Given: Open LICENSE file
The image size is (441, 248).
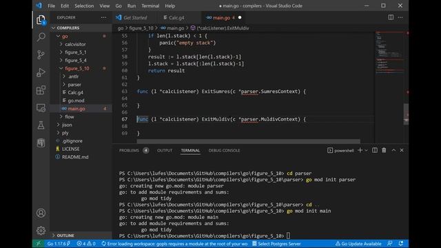Looking at the screenshot, I should 70,149.
